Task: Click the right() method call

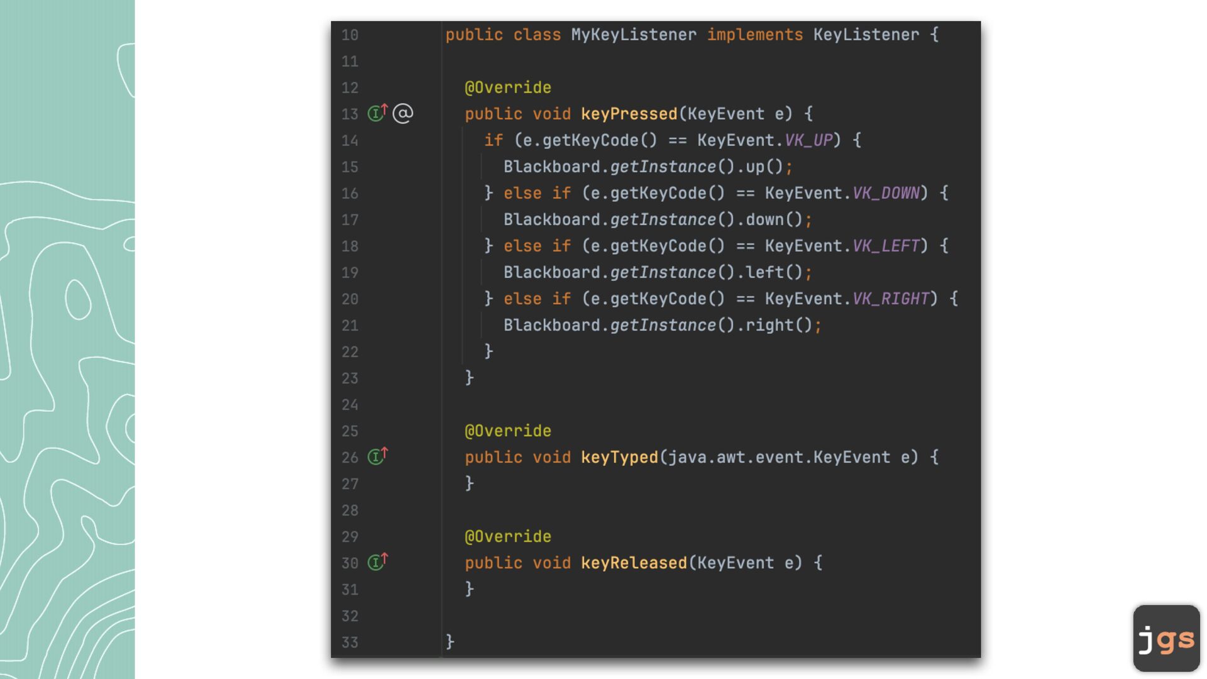Action: (774, 325)
